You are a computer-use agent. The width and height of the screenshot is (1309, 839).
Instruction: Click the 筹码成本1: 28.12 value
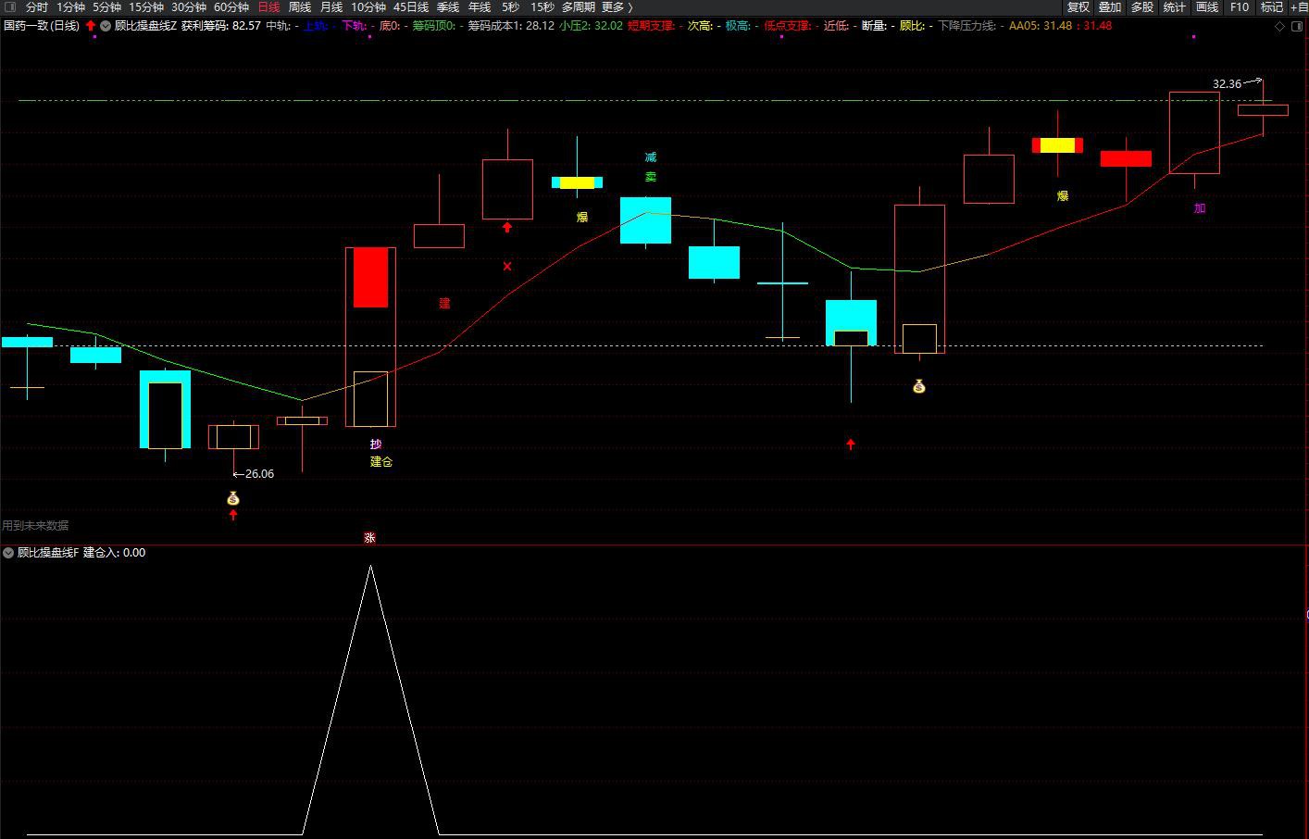511,26
